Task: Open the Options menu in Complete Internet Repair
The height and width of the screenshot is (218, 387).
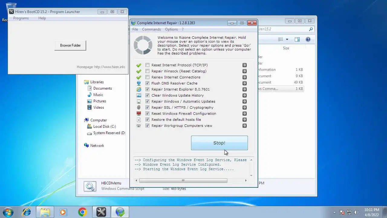Action: point(171,29)
